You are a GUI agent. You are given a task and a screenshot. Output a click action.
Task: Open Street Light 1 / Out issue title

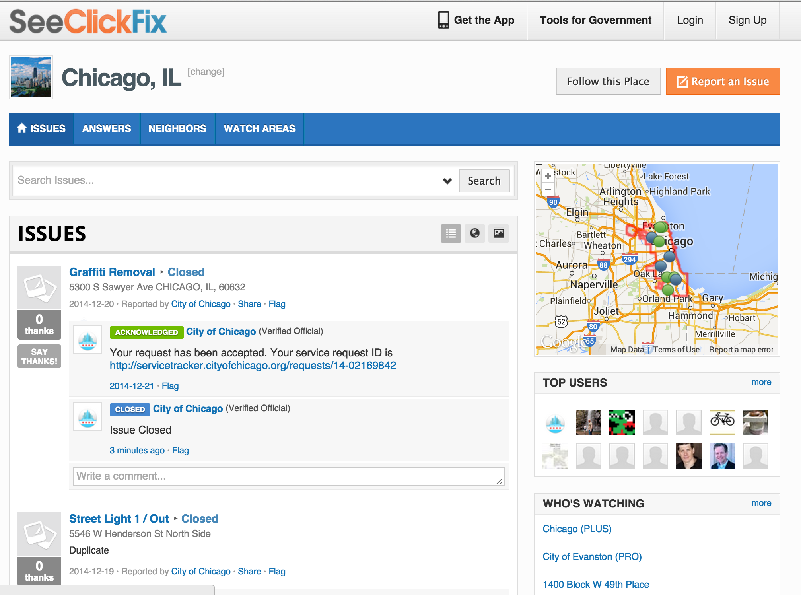119,519
